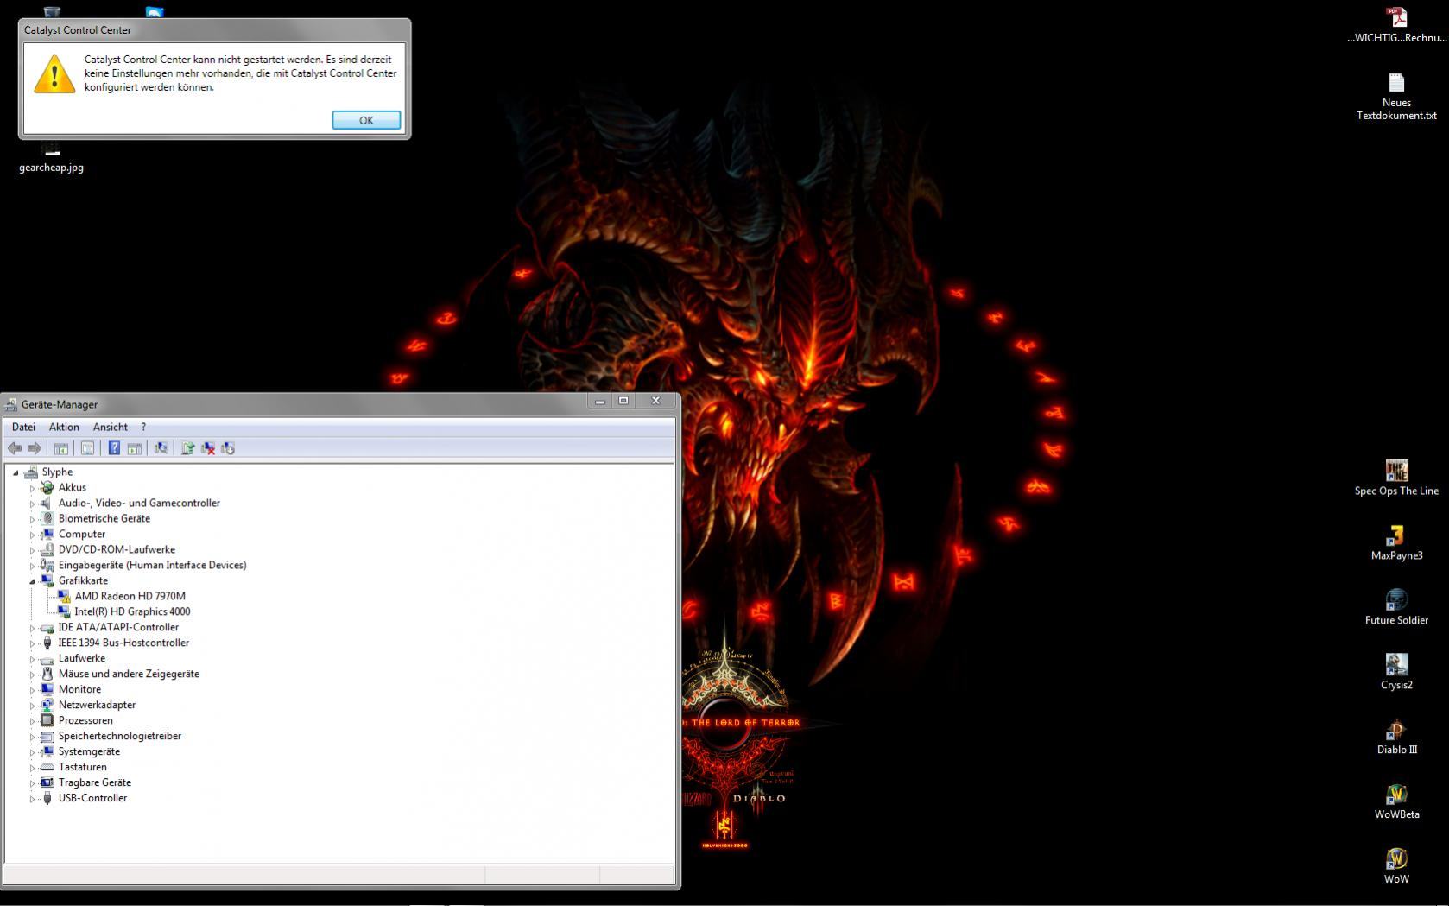Select the Slyphe computer name

pyautogui.click(x=57, y=472)
